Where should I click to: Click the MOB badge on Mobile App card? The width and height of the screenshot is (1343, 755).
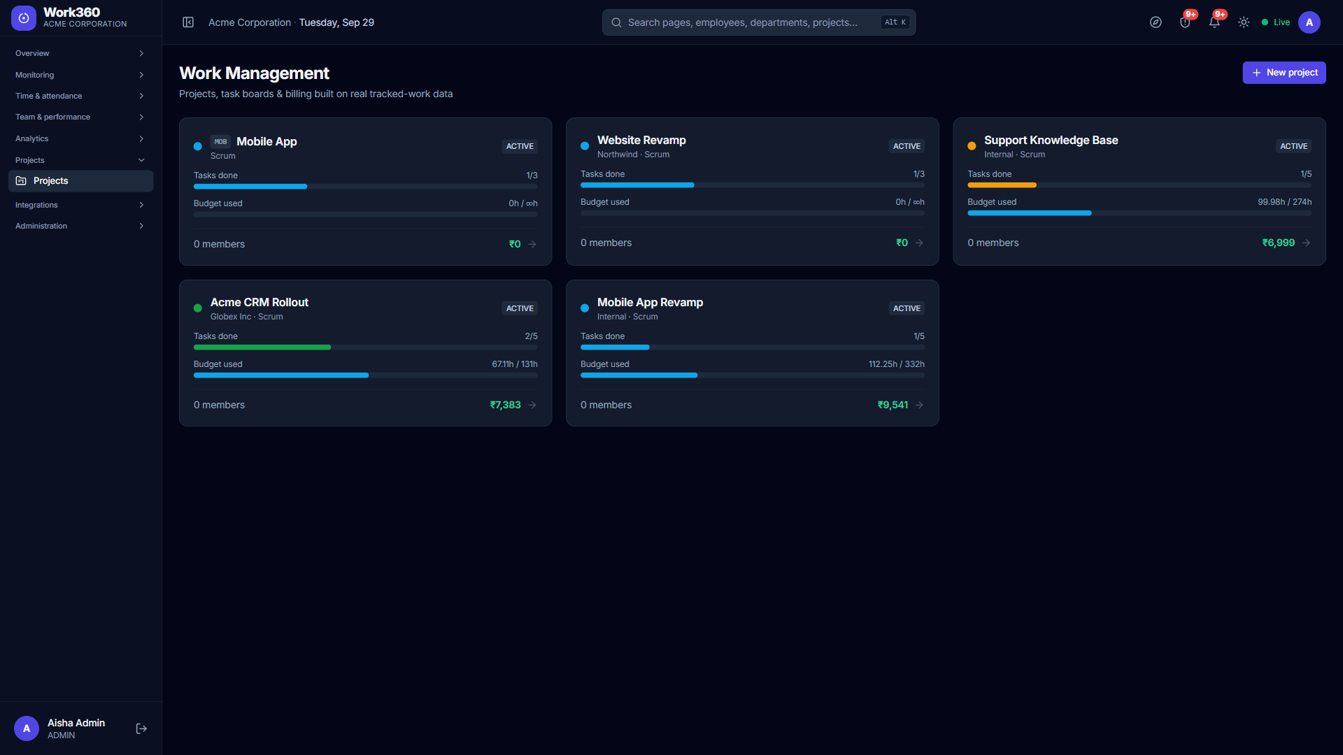[220, 141]
